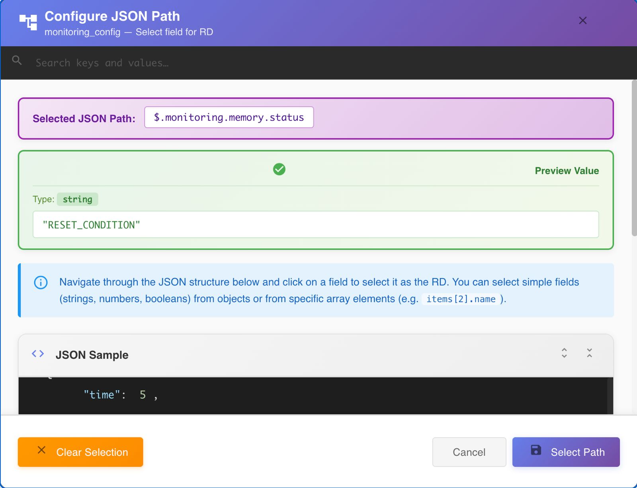Click the items[2].name example code
637x488 pixels.
pos(461,299)
